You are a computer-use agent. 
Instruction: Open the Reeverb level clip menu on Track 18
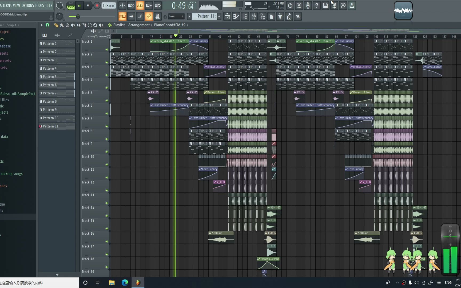coord(259,259)
